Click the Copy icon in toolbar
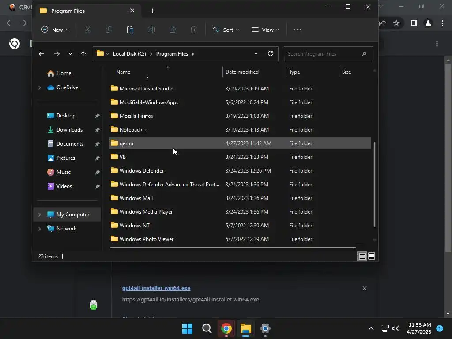 tap(109, 30)
